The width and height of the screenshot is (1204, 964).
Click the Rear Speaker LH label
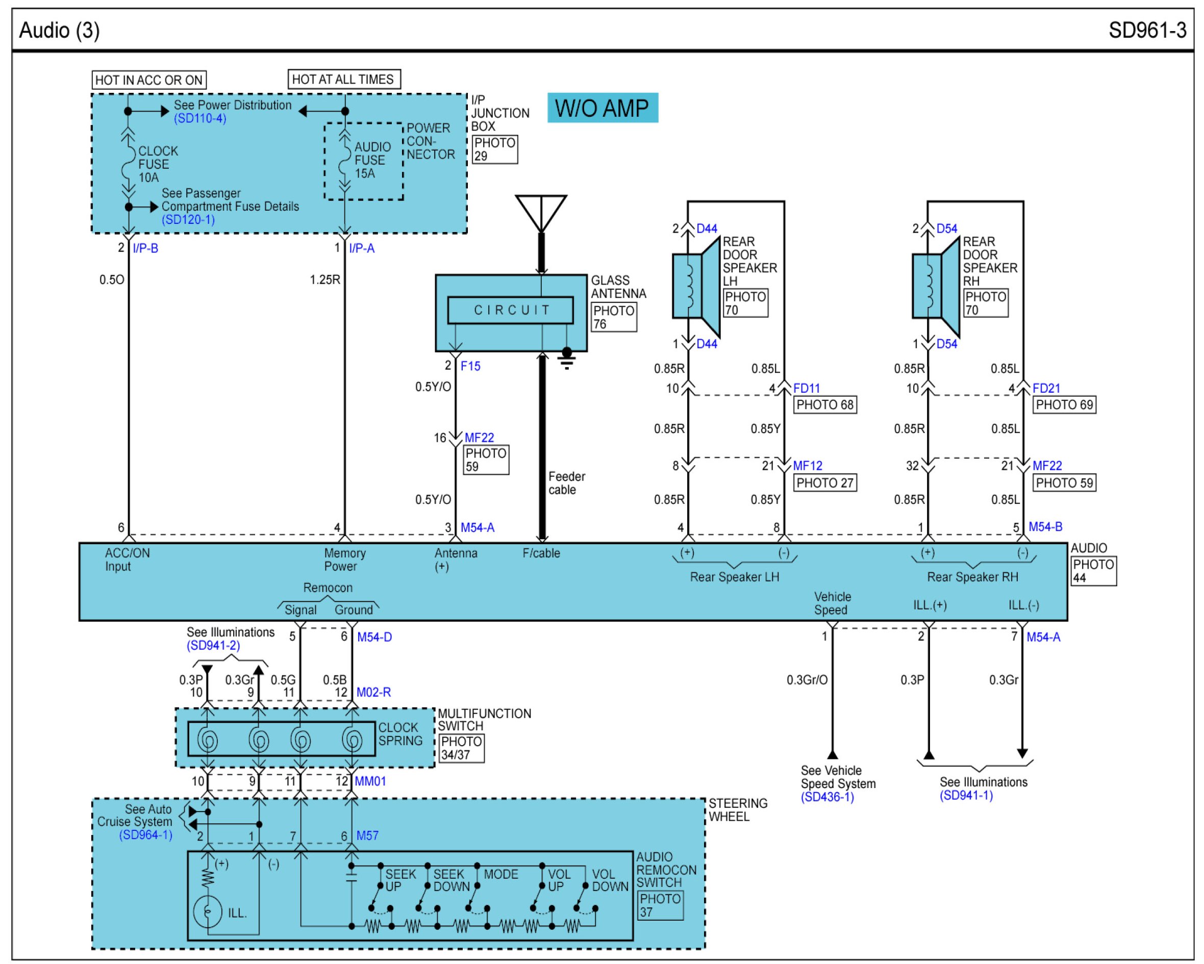(x=734, y=577)
